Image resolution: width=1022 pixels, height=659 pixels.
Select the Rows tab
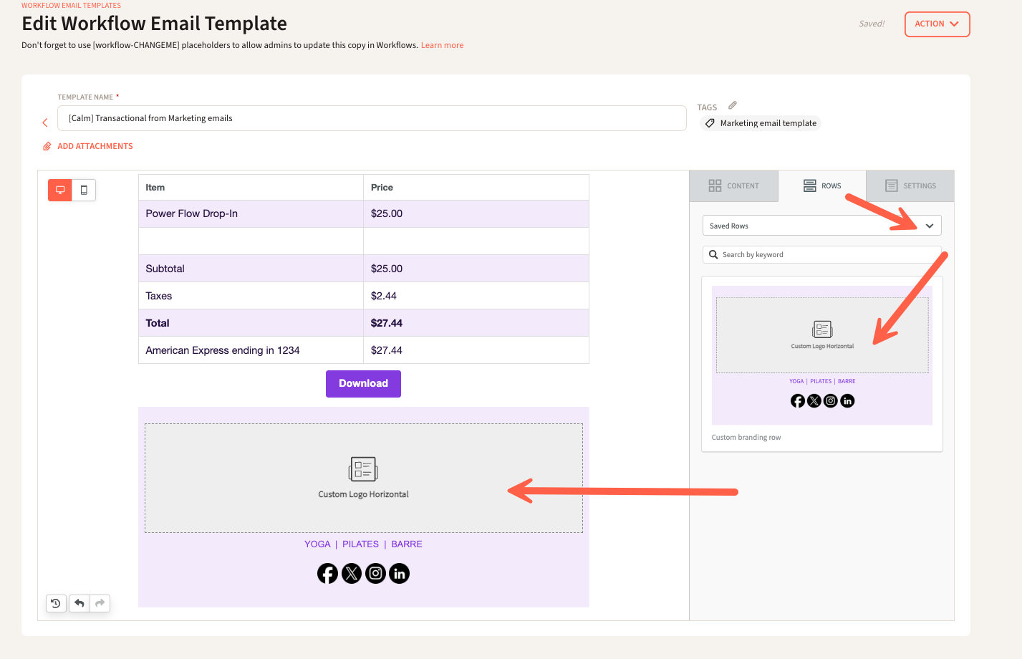(822, 186)
